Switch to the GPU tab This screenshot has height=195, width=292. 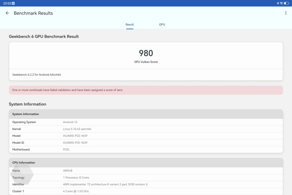point(162,25)
